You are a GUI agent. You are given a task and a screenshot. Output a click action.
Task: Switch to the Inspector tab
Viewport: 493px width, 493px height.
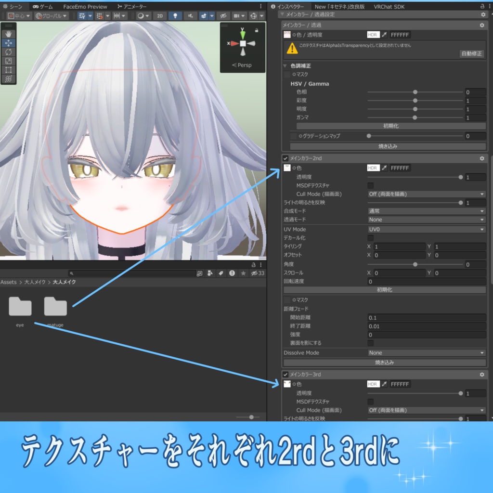tap(287, 6)
